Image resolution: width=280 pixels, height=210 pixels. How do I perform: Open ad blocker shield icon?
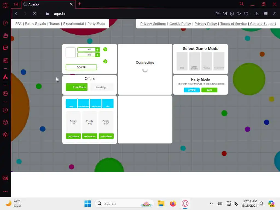[232, 14]
